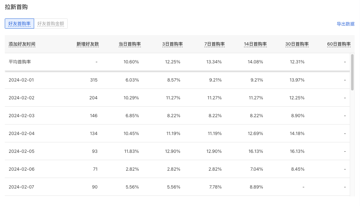This screenshot has height=206, width=360.
Task: Select the 2024-02-02 date cell
Action: (22, 98)
